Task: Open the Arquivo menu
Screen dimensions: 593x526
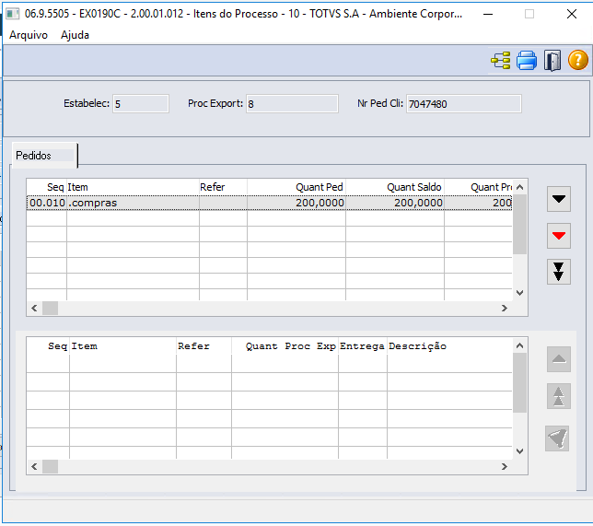Action: [29, 35]
